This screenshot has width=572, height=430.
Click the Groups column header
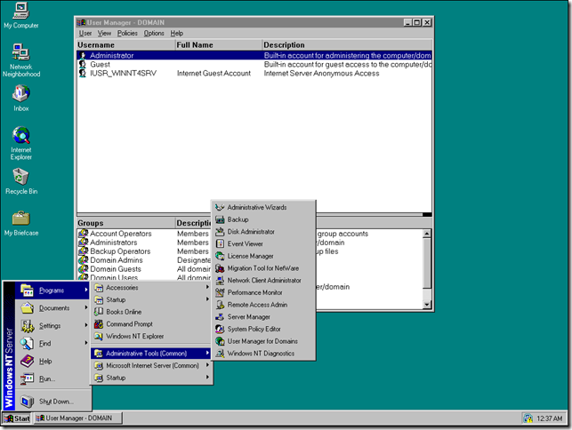click(125, 223)
